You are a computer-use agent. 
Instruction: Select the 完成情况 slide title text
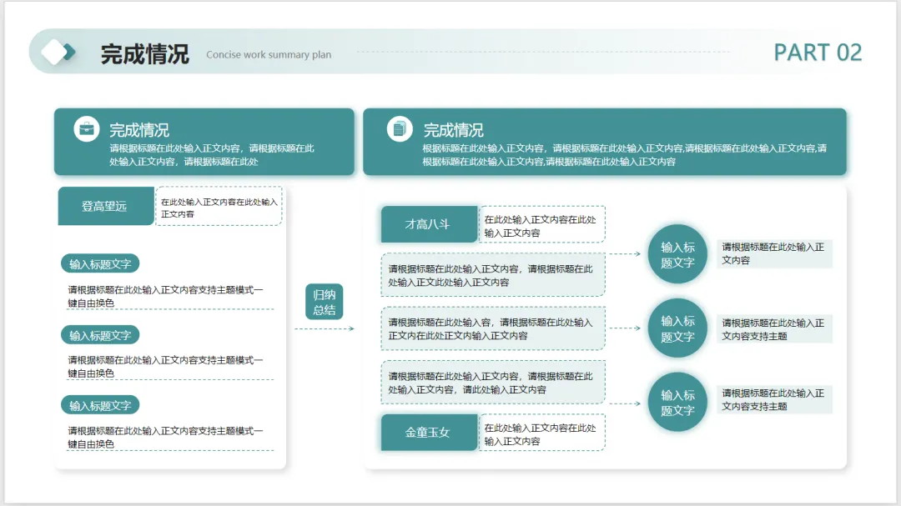(x=145, y=54)
